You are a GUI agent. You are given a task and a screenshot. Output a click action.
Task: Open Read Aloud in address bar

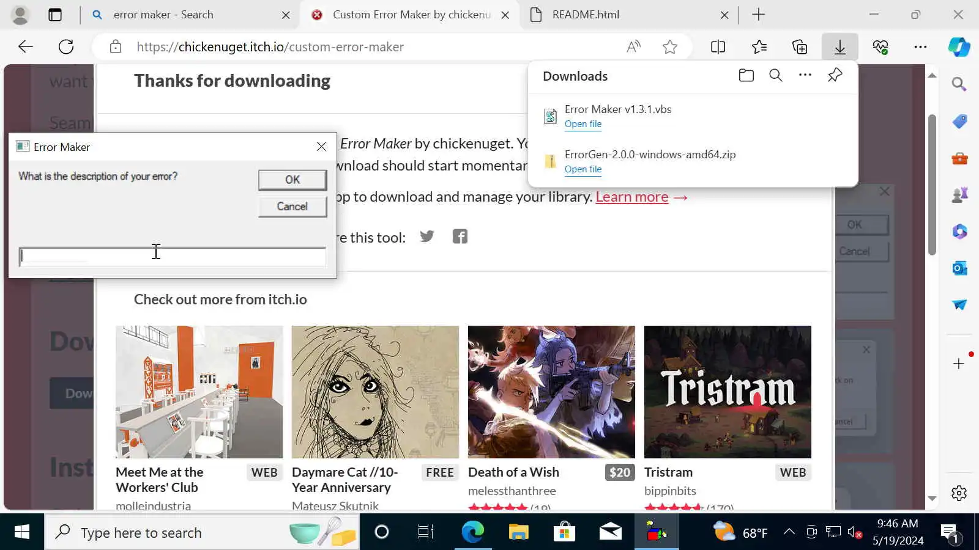[634, 46]
